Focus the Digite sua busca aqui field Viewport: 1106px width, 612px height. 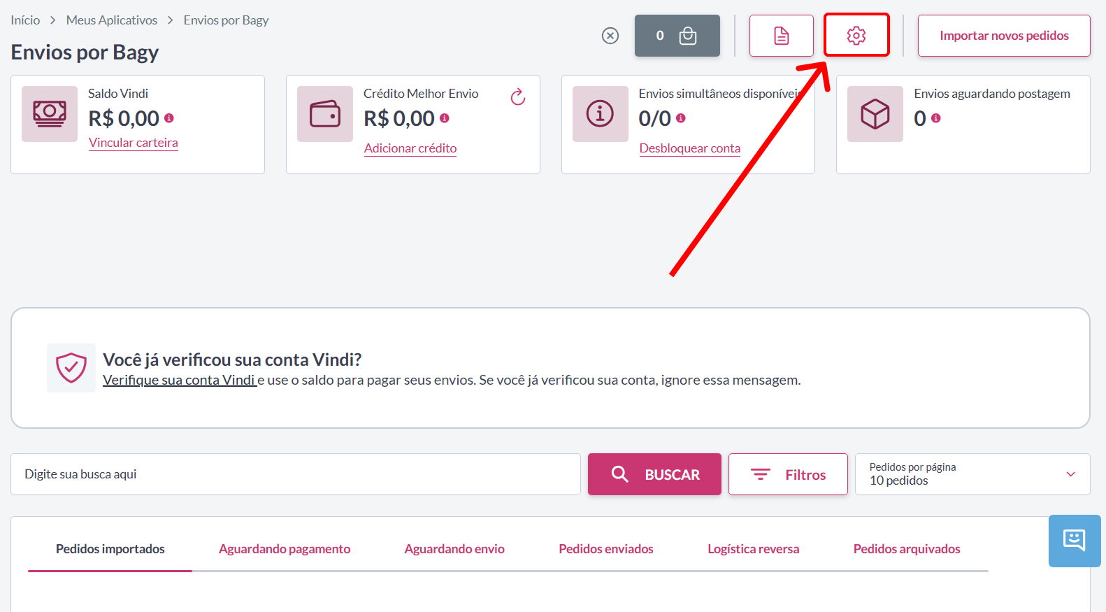click(296, 474)
